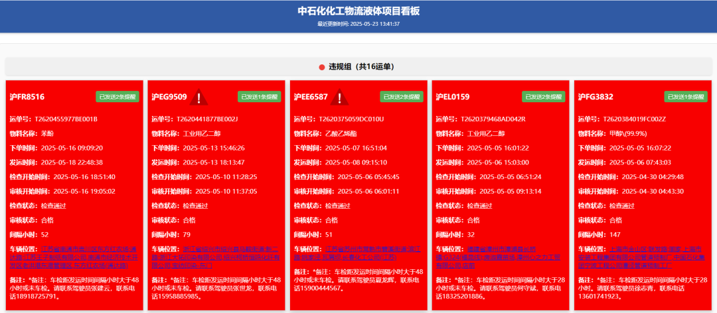Click the reminder badge on 沪EE6587 card
The width and height of the screenshot is (717, 313).
coord(402,97)
